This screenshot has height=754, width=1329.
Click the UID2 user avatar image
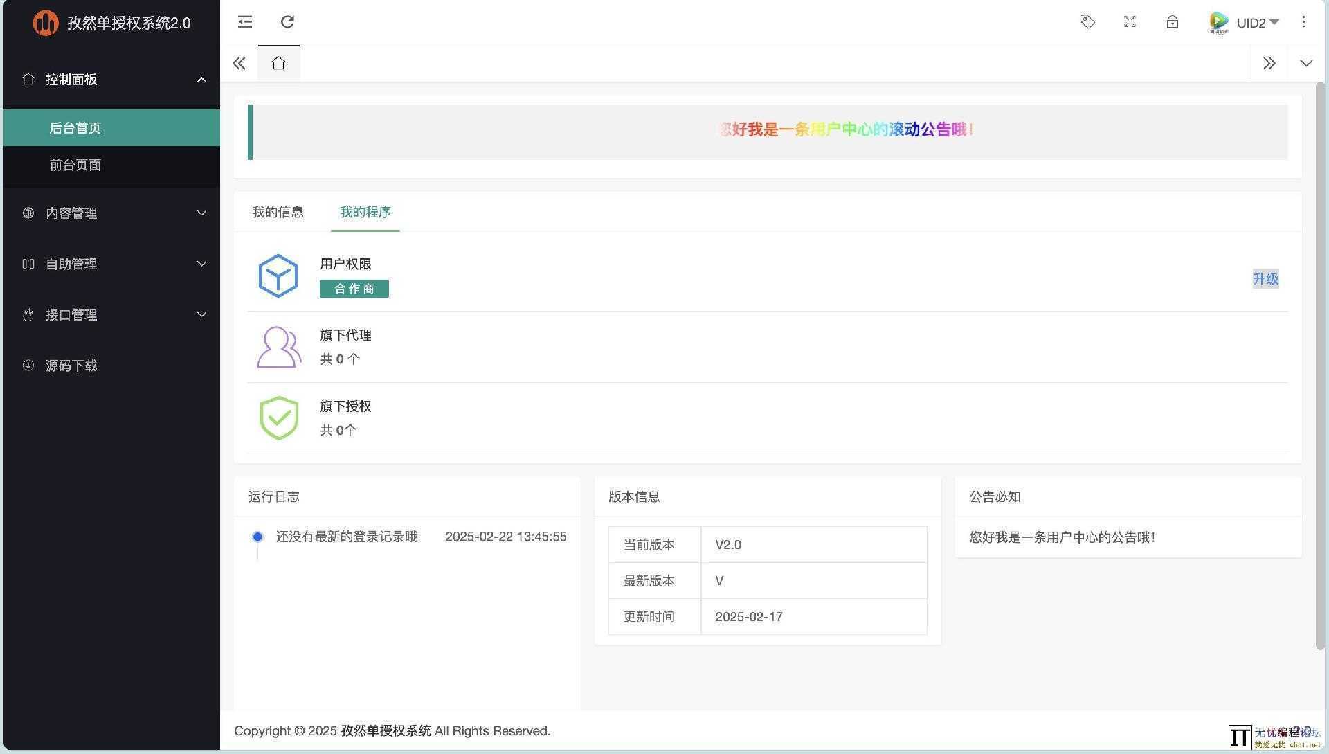[1218, 21]
